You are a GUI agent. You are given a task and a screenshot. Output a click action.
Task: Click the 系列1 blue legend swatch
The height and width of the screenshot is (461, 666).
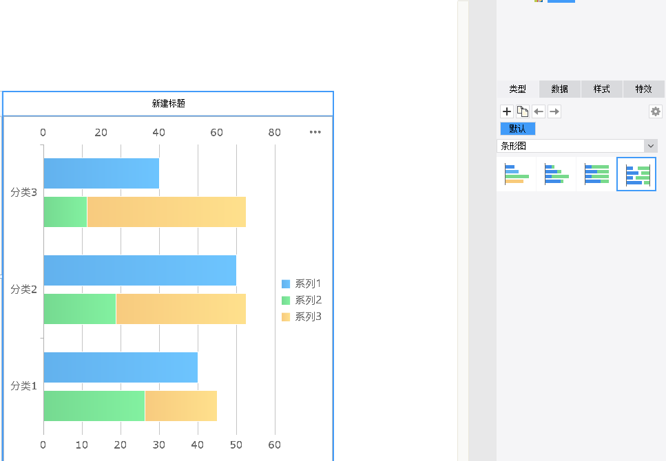pos(286,284)
